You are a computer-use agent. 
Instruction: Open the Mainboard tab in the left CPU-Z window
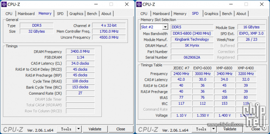coord(26,14)
